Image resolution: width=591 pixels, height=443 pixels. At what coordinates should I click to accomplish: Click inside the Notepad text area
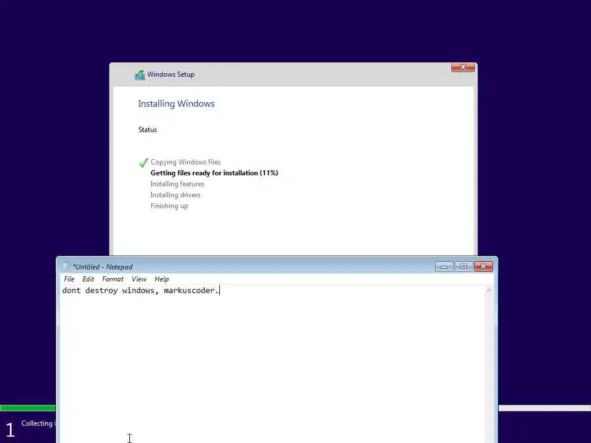tap(272, 364)
